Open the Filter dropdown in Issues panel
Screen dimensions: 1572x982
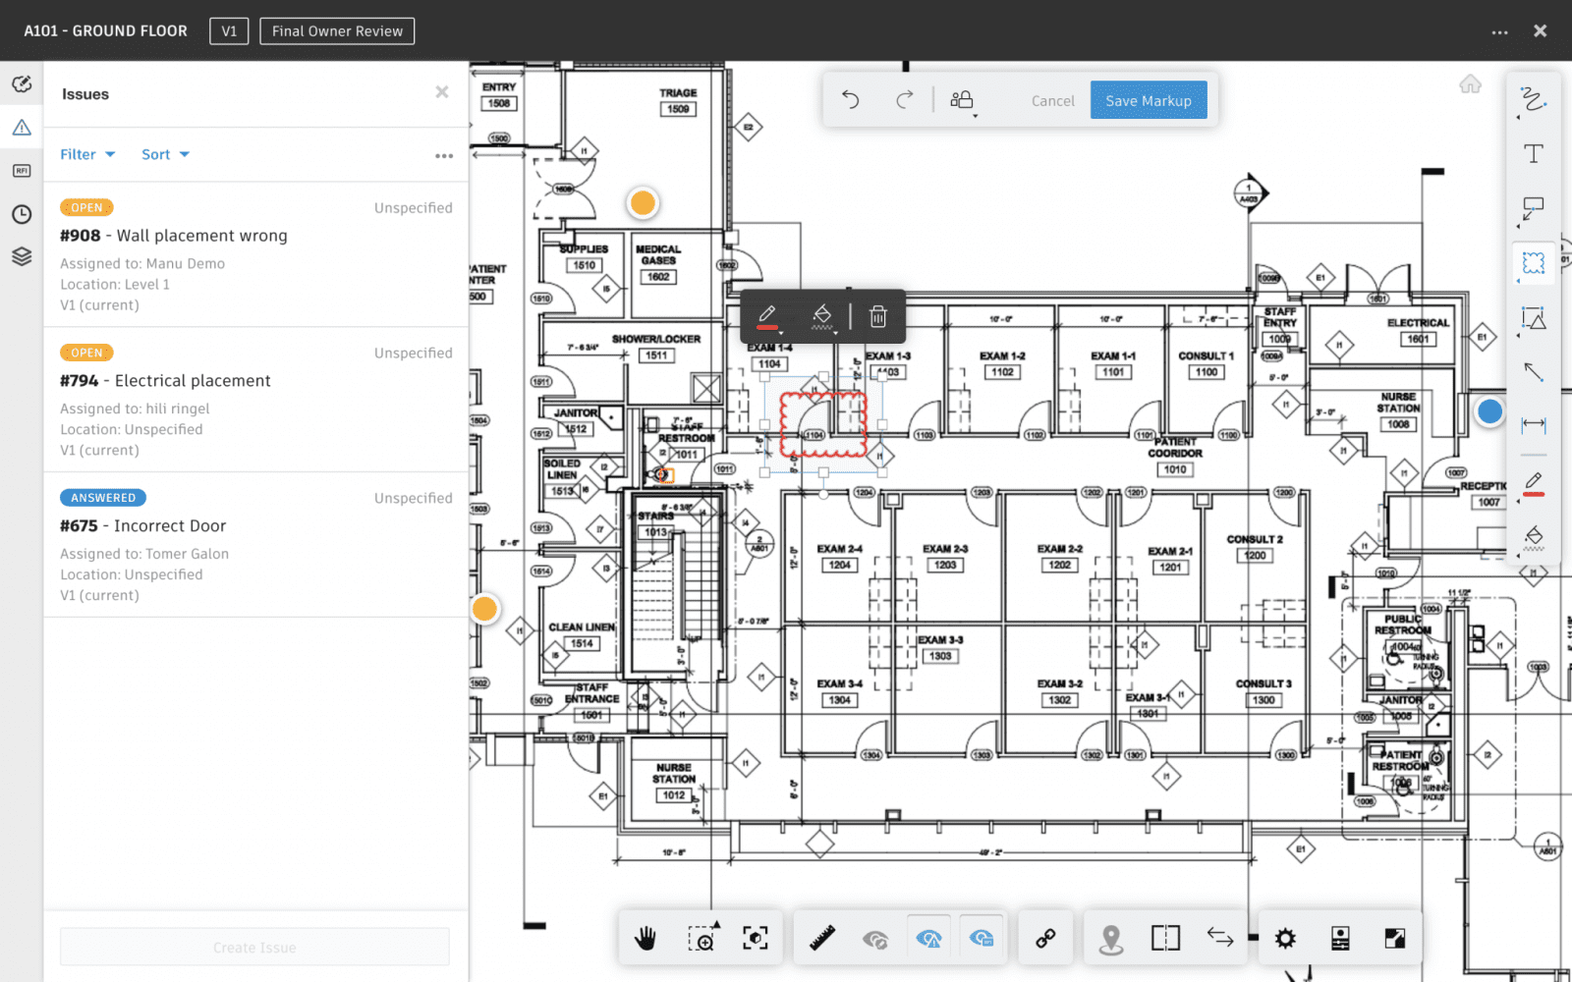pyautogui.click(x=86, y=154)
